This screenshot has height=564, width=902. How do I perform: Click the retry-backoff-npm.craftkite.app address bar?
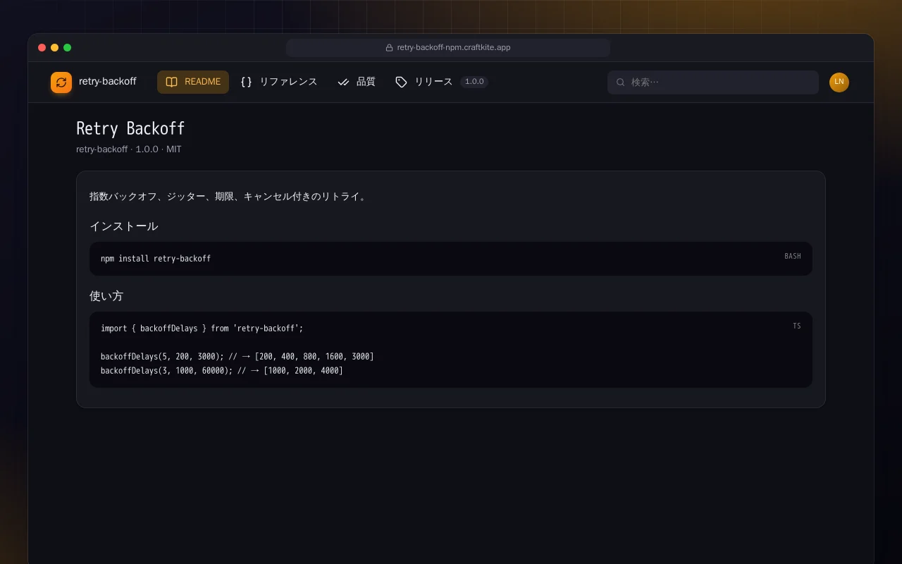(x=448, y=48)
